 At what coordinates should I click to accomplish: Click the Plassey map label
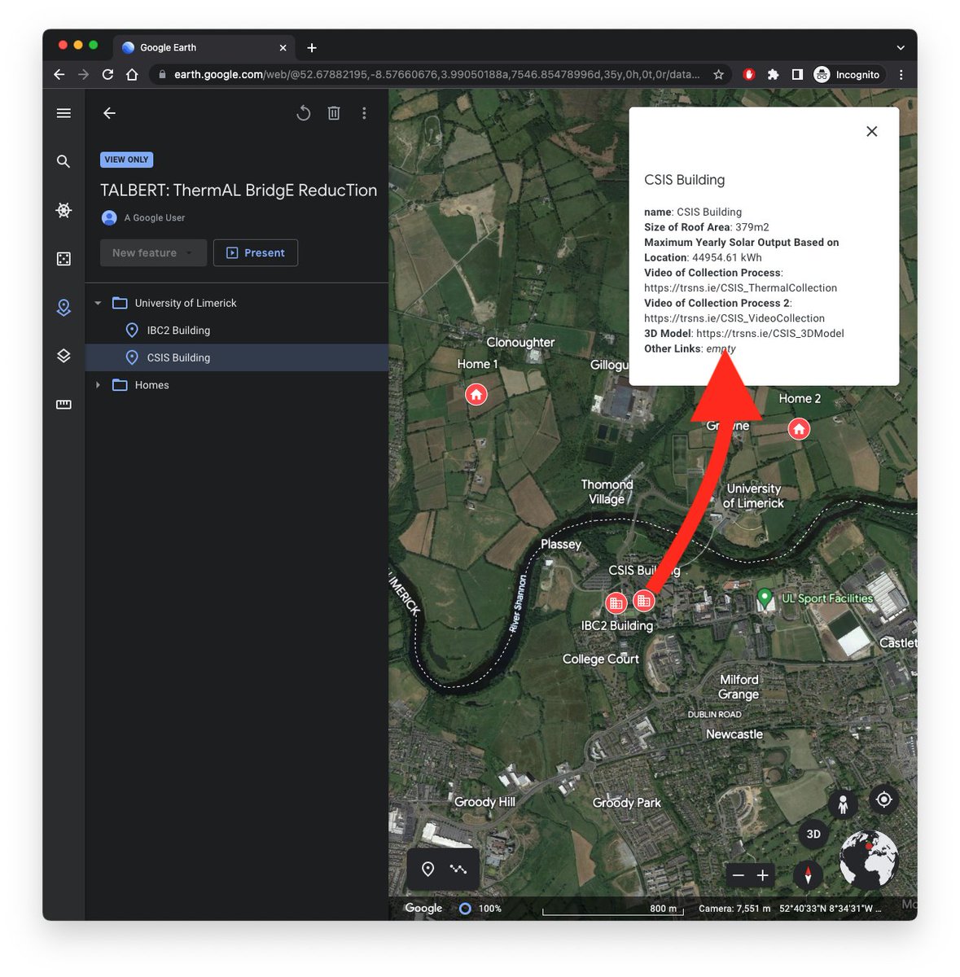click(561, 544)
